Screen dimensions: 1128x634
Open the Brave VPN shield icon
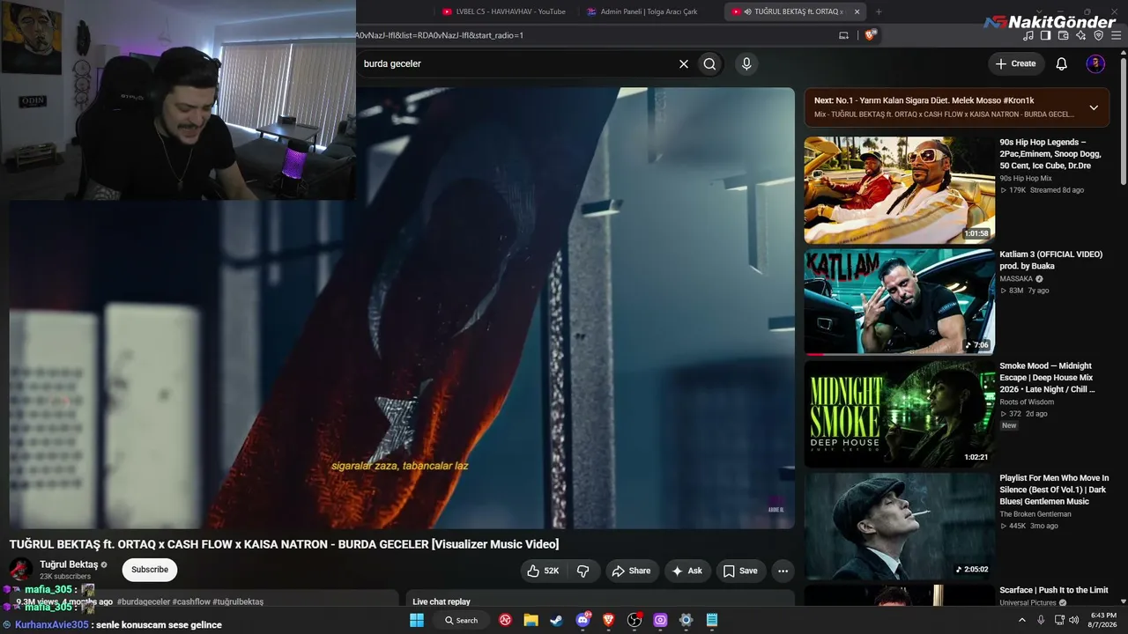pyautogui.click(x=1098, y=35)
